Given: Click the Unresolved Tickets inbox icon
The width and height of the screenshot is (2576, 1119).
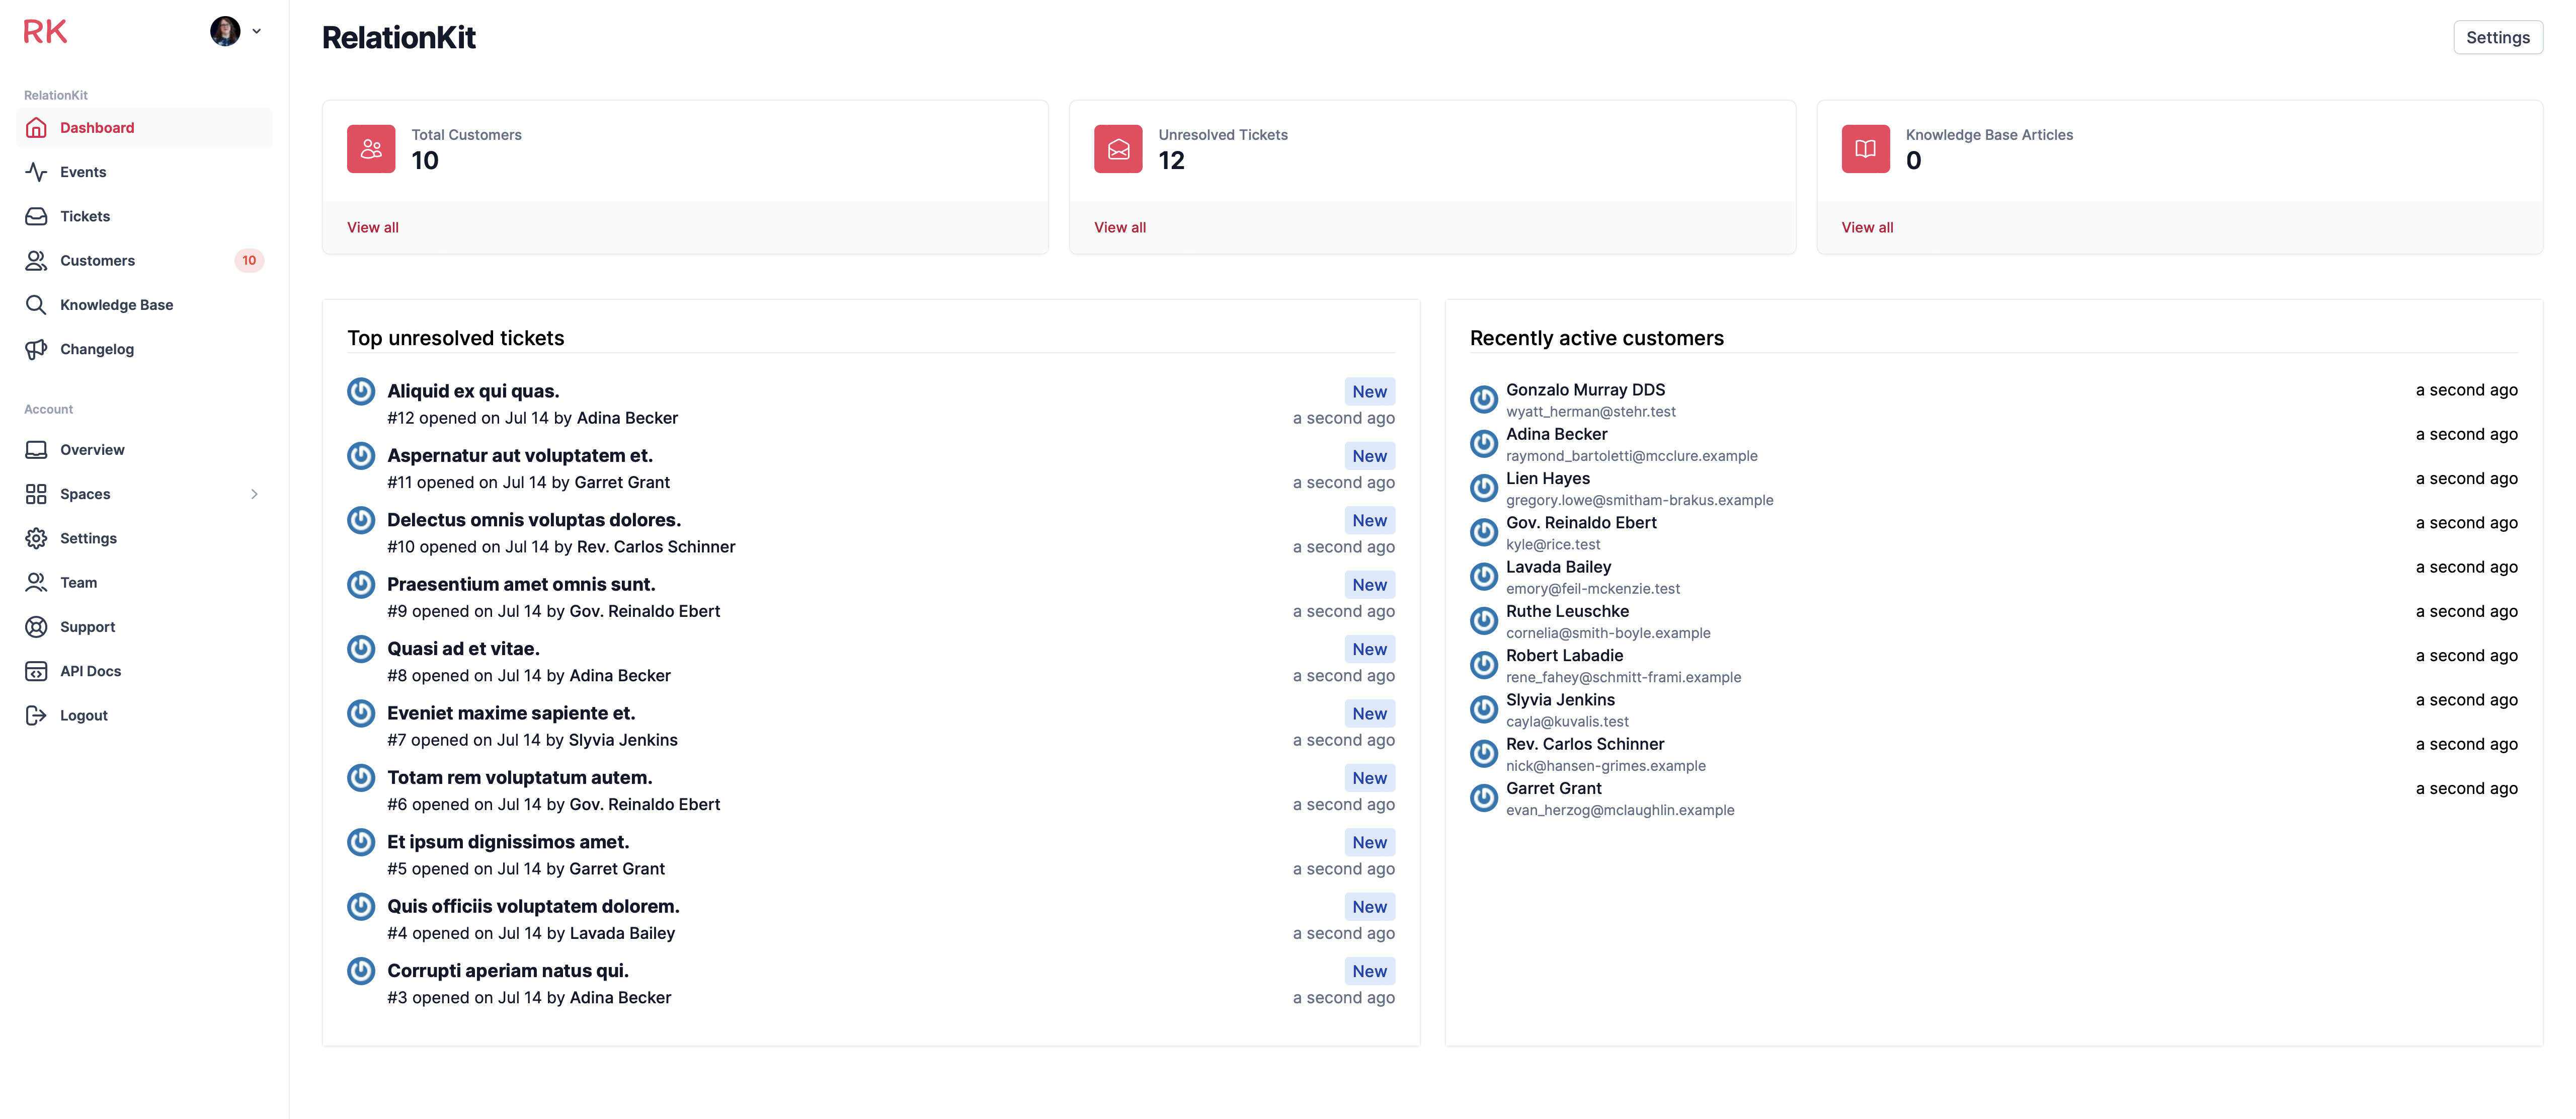Looking at the screenshot, I should coord(1118,149).
